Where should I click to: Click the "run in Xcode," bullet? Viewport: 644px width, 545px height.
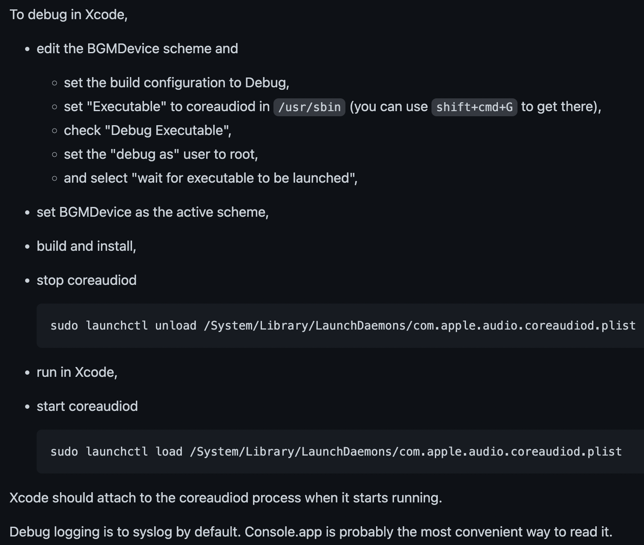(x=77, y=372)
